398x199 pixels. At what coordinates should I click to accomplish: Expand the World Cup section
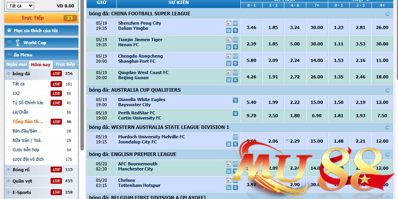click(x=41, y=43)
